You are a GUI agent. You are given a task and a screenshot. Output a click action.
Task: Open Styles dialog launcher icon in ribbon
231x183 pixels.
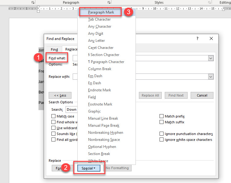click(x=209, y=2)
